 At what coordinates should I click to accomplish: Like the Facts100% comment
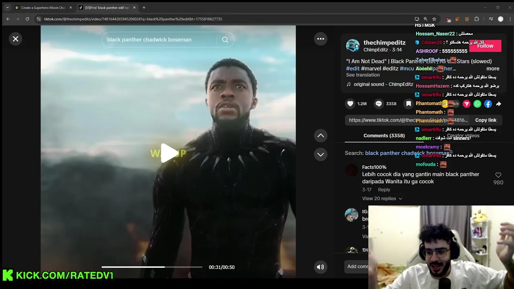[498, 175]
